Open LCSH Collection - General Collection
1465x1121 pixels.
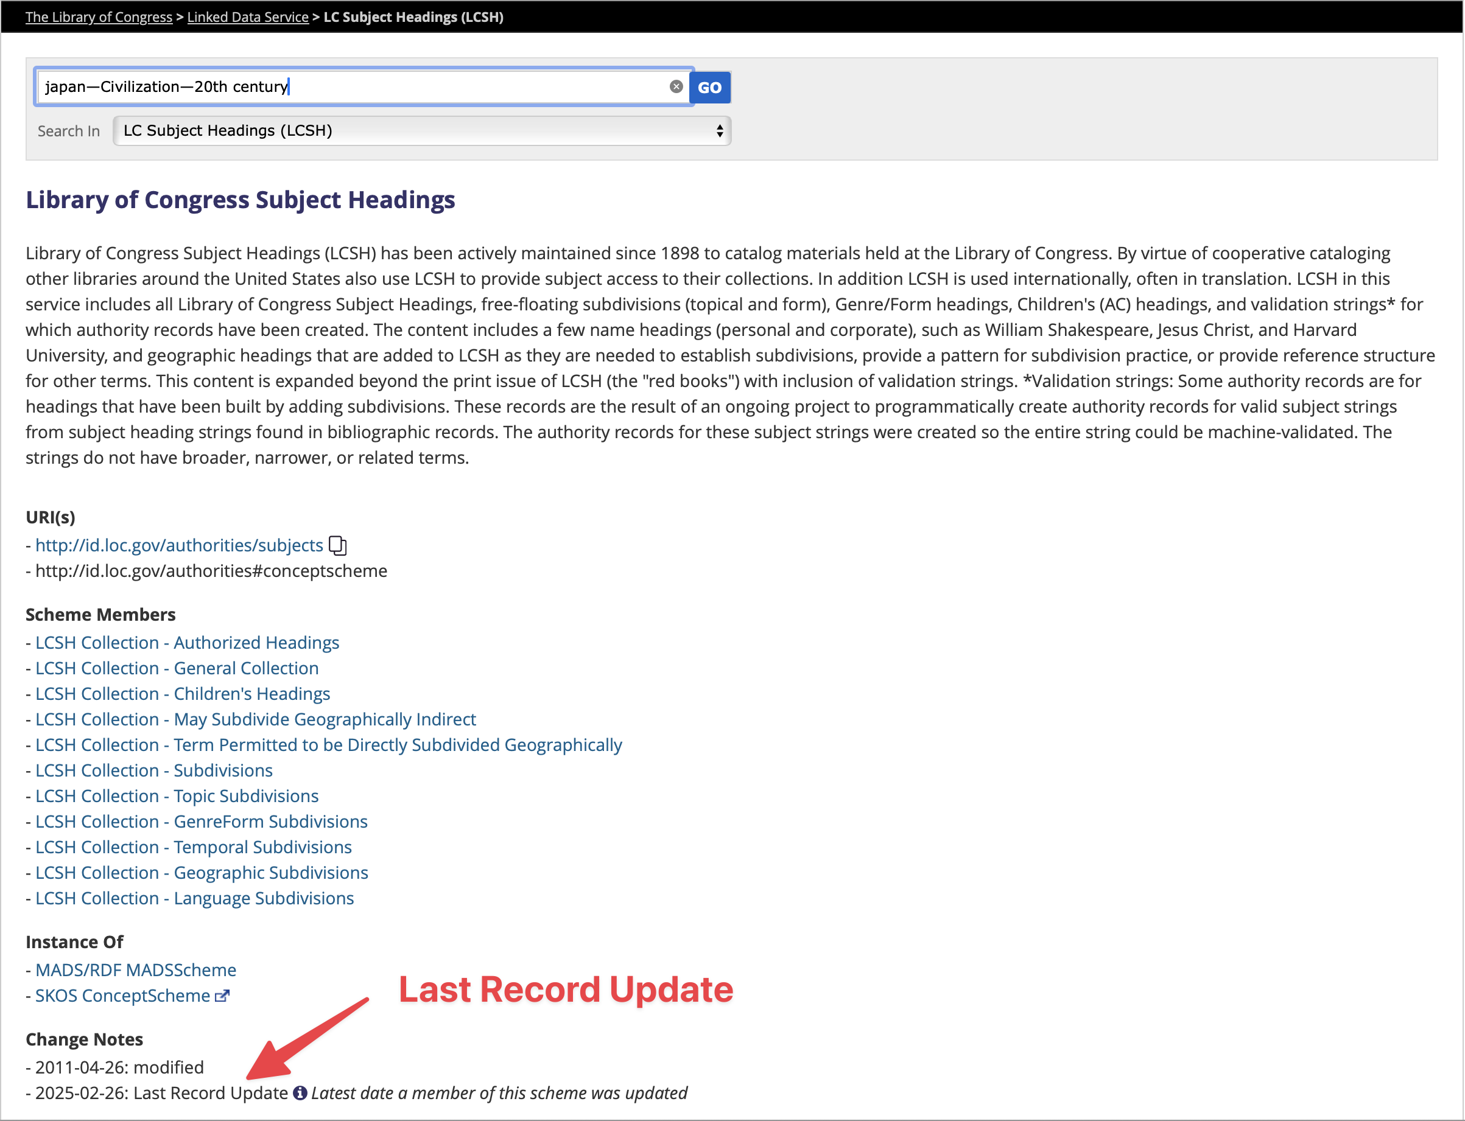pos(177,669)
